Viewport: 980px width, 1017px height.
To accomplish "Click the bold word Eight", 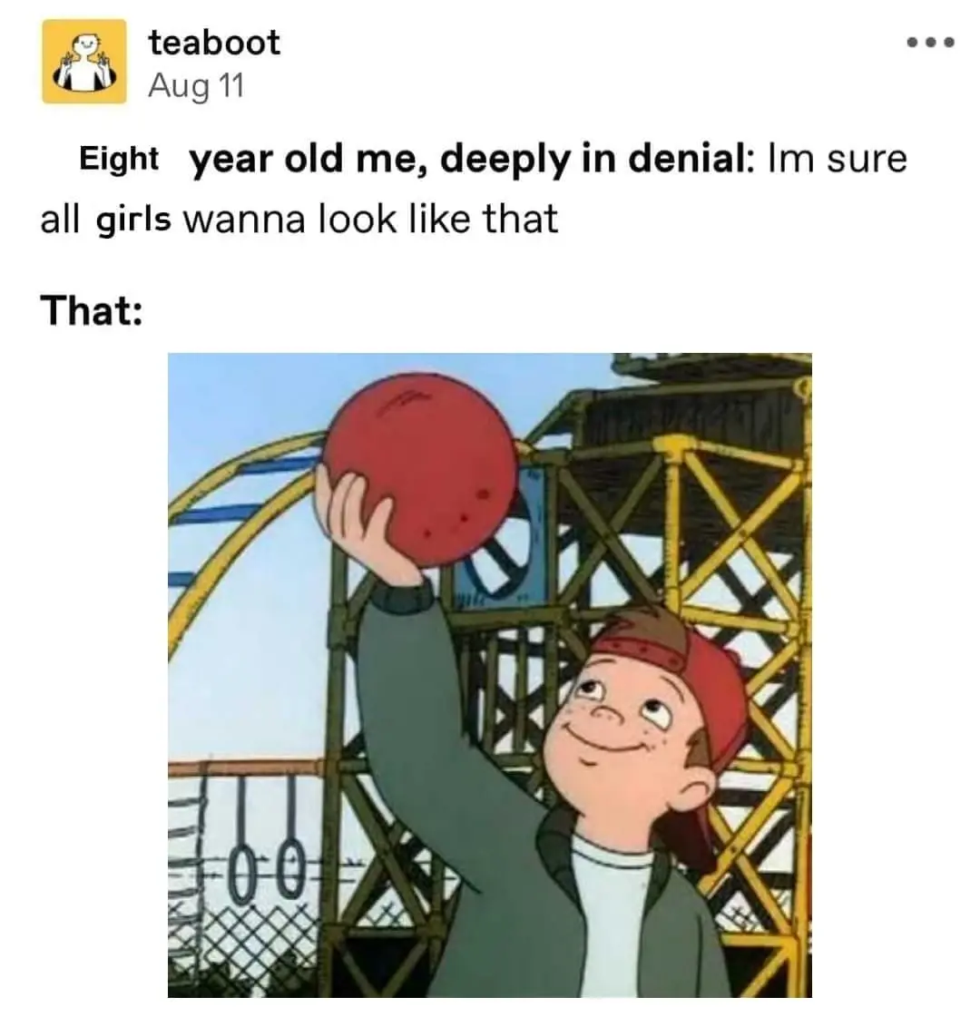I will 119,159.
